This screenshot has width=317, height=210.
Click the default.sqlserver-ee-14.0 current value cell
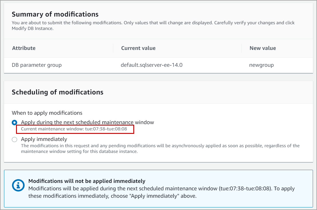pos(151,65)
